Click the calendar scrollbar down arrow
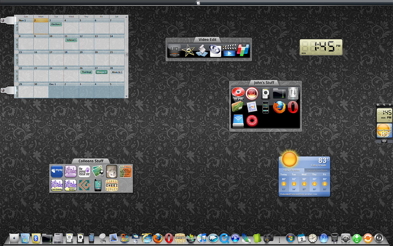Viewport: 393px width, 246px height. tap(126, 96)
